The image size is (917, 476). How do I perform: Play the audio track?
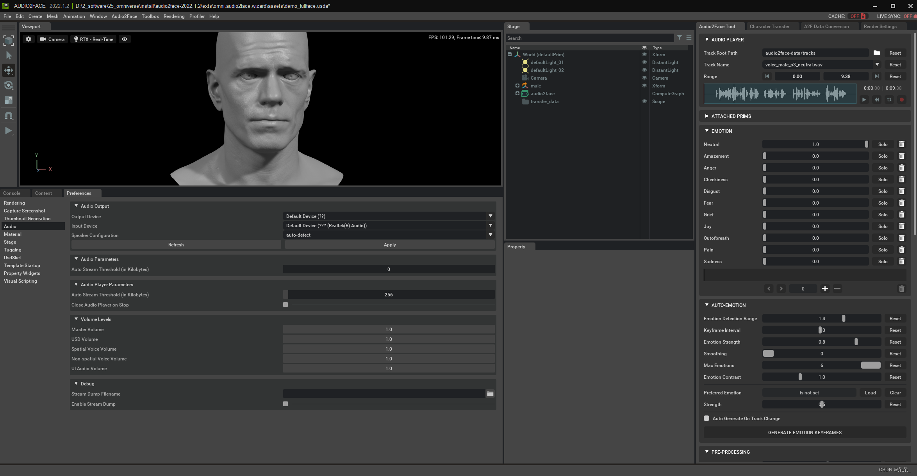click(864, 100)
